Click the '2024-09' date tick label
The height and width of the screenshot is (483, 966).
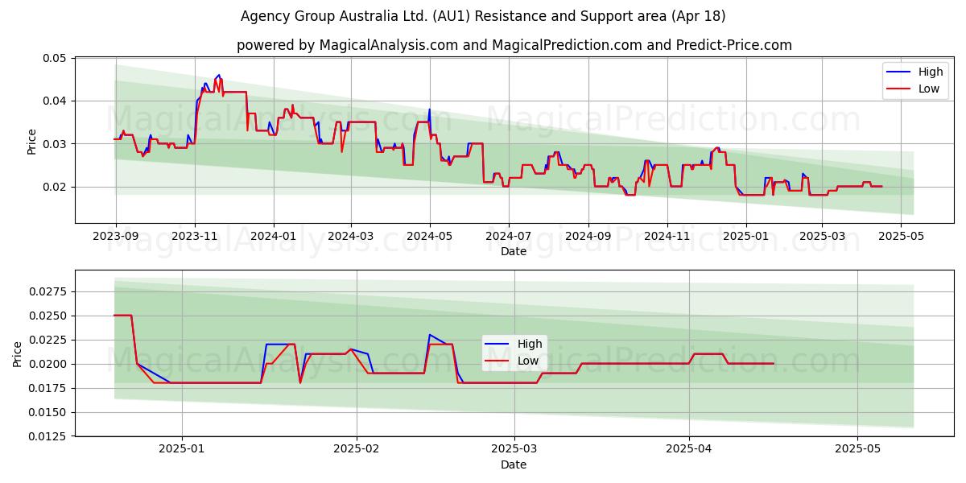588,236
